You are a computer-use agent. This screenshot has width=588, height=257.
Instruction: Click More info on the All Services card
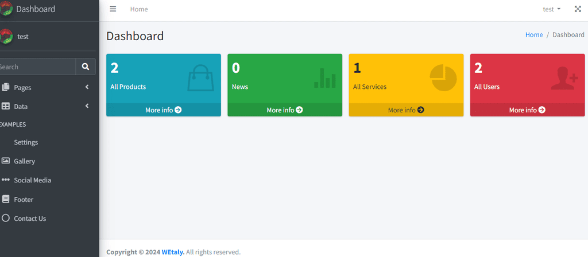(406, 110)
